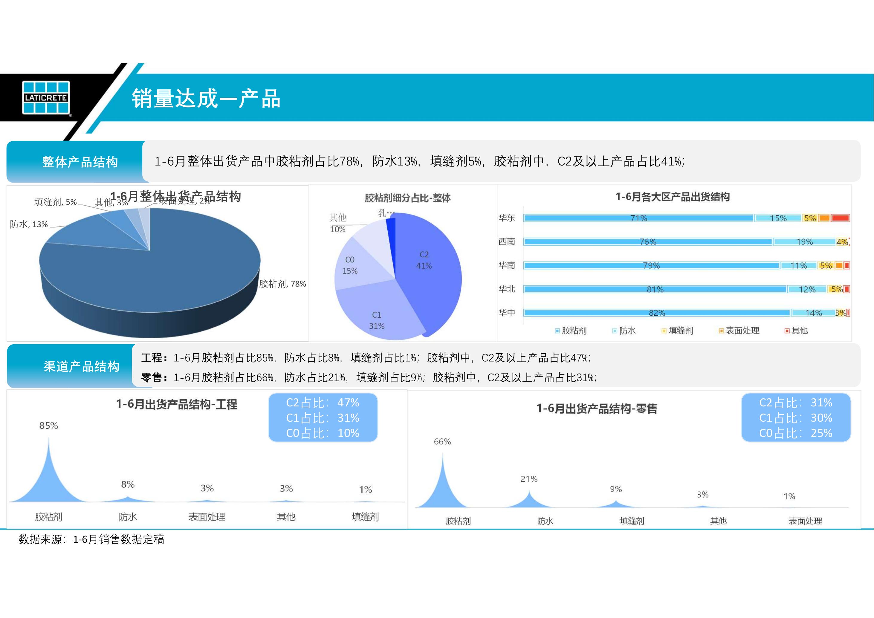Click the 防水 legend swatch

(x=614, y=331)
